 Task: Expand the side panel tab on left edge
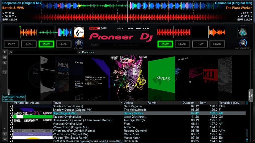(x=9, y=92)
